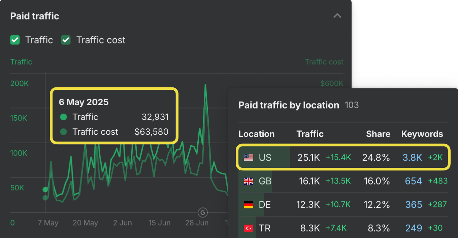
Task: Sort by the Keywords column header
Action: pyautogui.click(x=422, y=134)
